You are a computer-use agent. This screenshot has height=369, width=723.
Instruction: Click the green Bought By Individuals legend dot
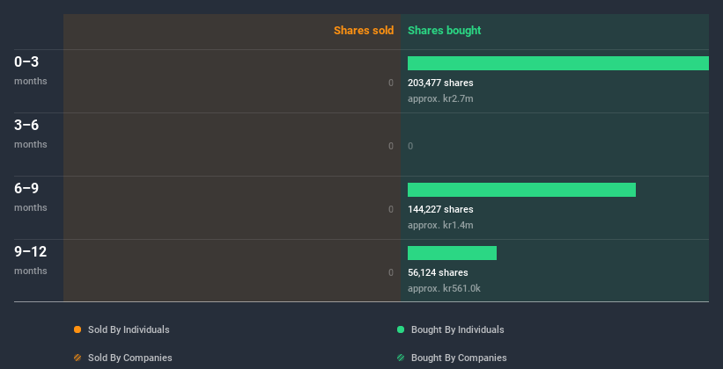(x=401, y=329)
